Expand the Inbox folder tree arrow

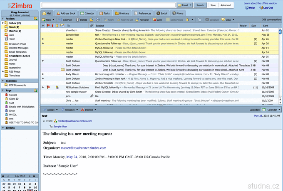[2, 23]
